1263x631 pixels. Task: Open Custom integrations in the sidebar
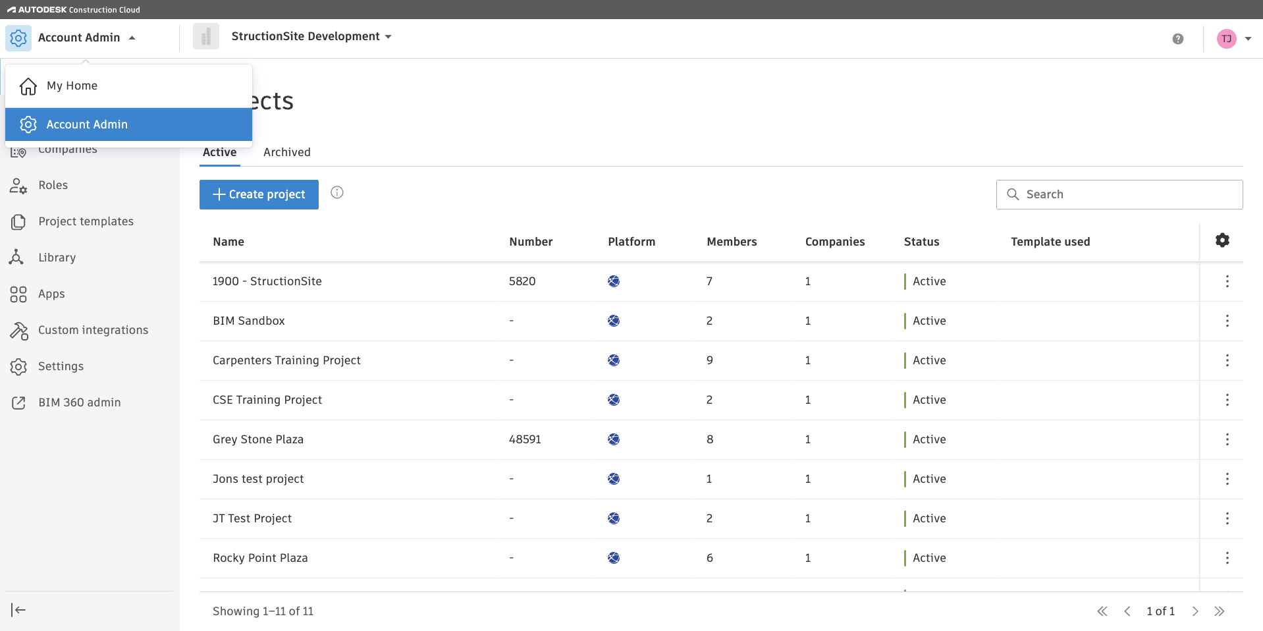click(x=93, y=331)
